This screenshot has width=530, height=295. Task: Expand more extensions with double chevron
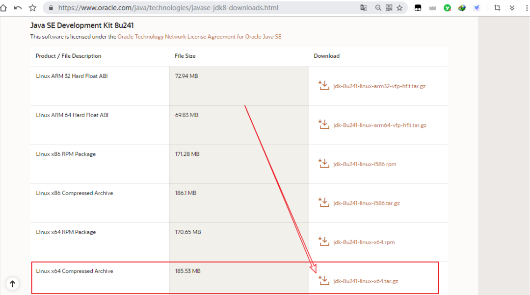pos(512,8)
